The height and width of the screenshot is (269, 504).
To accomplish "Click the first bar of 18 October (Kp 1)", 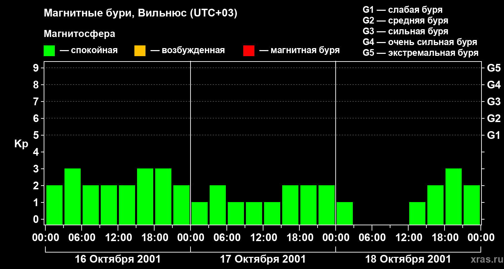I will [345, 213].
